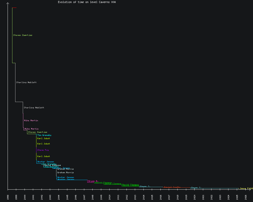Click the short red line segment at top-left
This screenshot has height=202, width=253.
14,8
